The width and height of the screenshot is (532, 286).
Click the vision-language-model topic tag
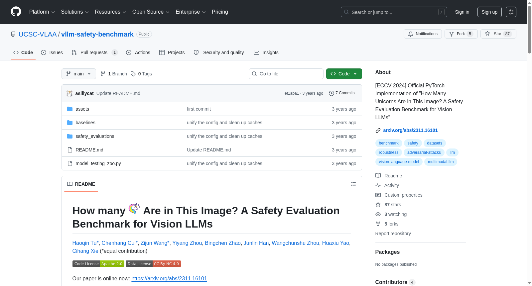tap(399, 162)
